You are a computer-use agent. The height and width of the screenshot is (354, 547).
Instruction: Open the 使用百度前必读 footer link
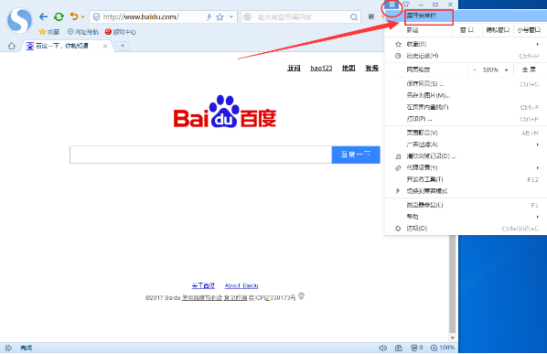(202, 297)
